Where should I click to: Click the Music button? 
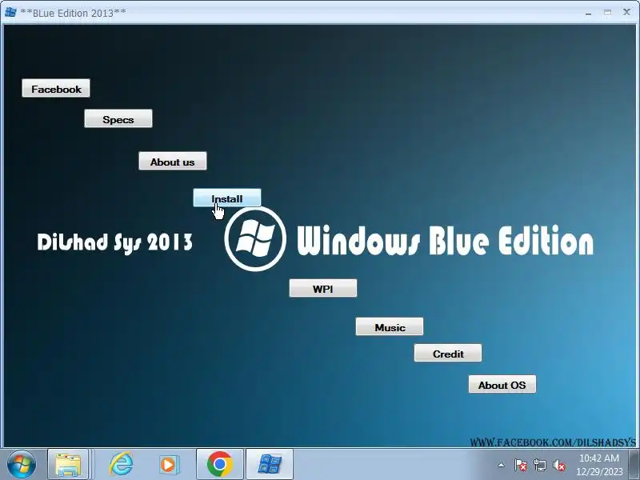(390, 326)
